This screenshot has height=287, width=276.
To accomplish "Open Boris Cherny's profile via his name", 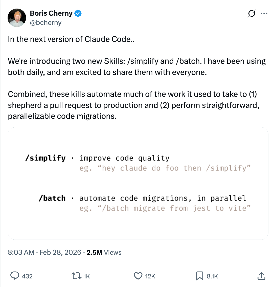I will (x=51, y=13).
